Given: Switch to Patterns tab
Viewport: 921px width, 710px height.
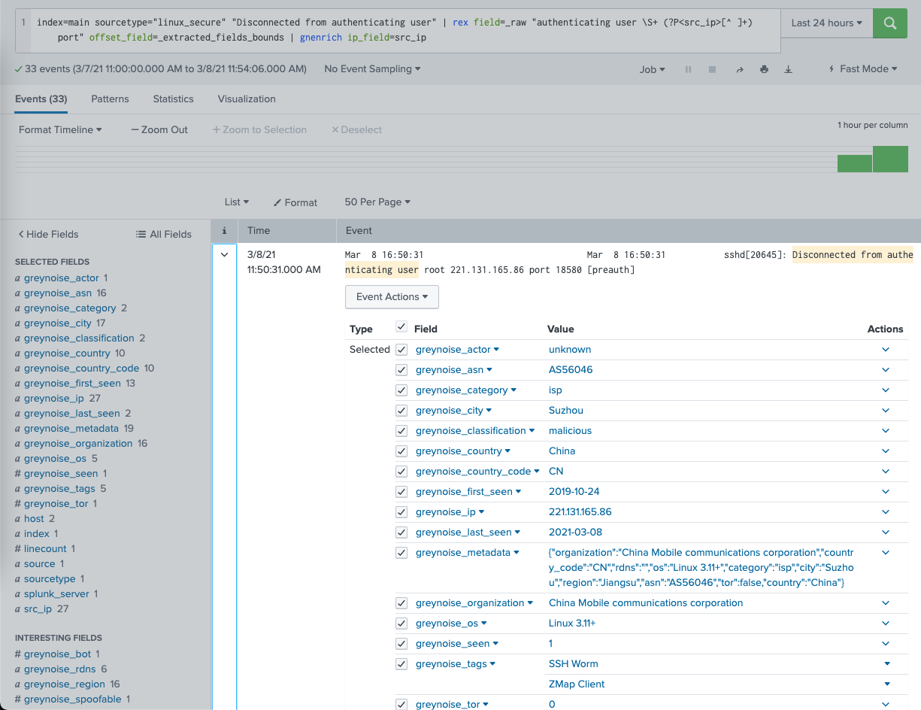Looking at the screenshot, I should (x=110, y=99).
